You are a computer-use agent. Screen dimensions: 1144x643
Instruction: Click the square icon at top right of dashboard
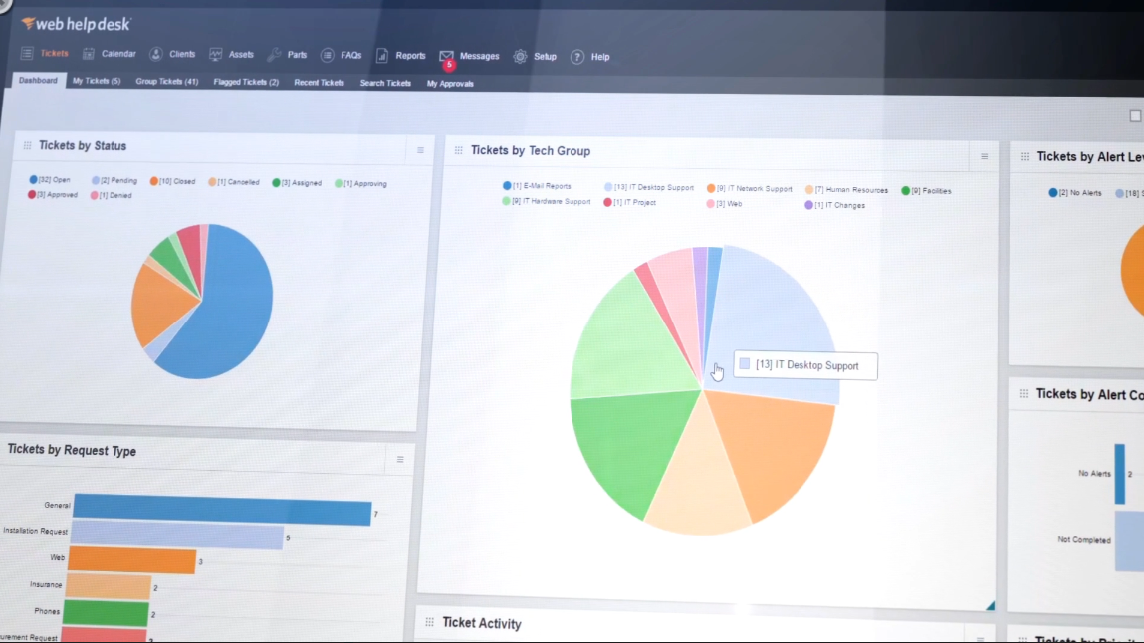[1135, 115]
